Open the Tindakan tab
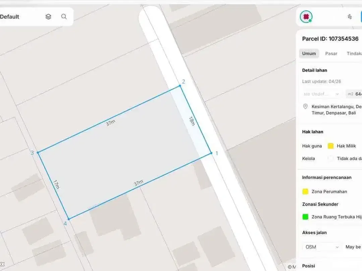The height and width of the screenshot is (271, 362). click(354, 54)
